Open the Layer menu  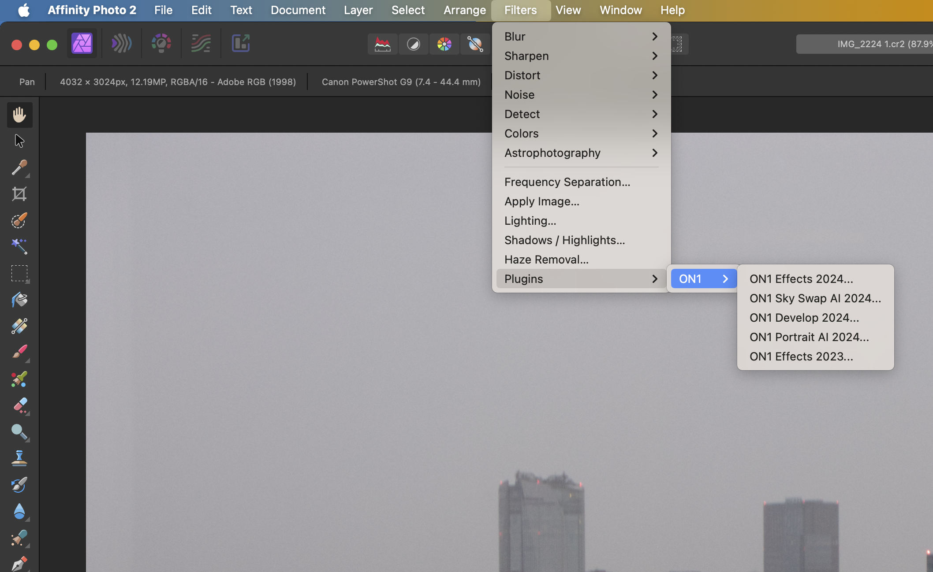click(358, 10)
